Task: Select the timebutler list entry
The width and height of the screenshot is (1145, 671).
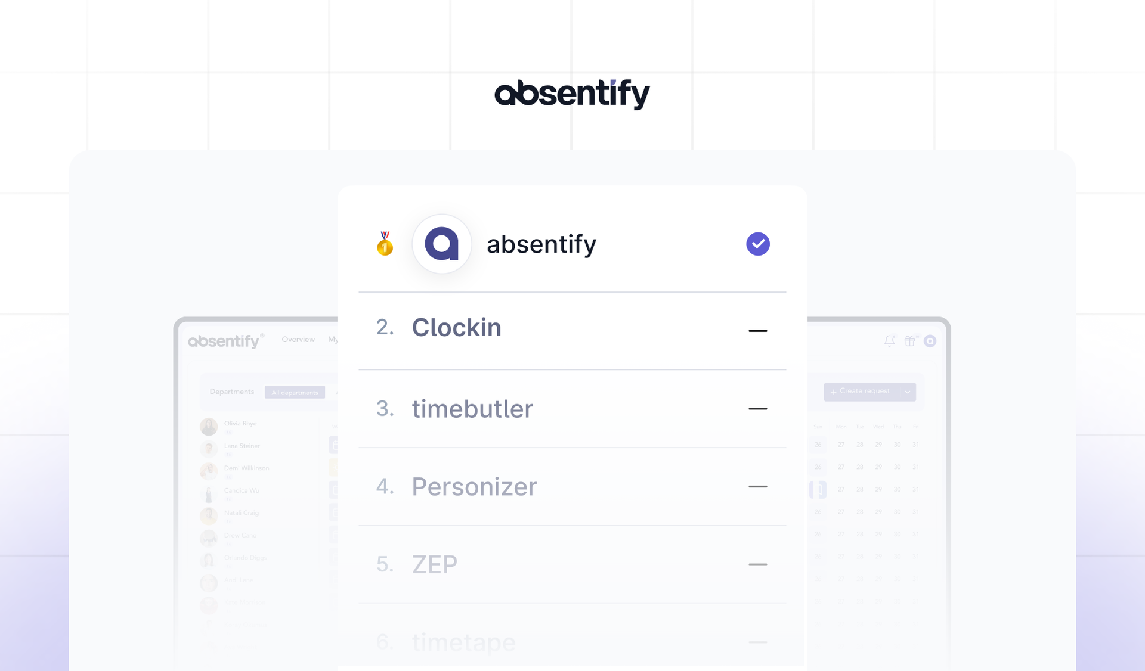Action: [x=572, y=409]
